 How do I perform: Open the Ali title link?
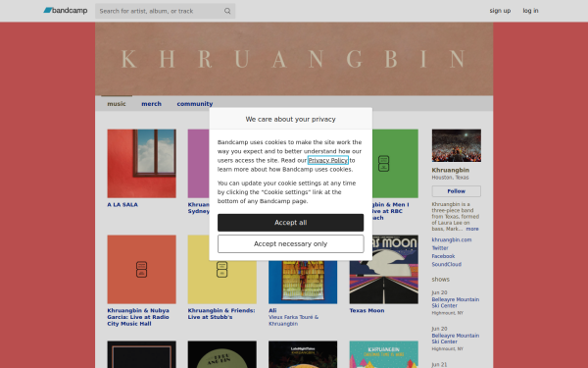coord(272,310)
